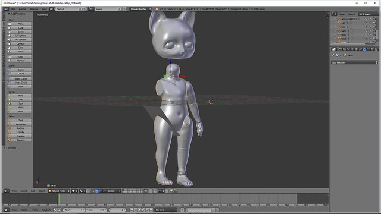Toggle the 3D manipulator widget icon
Image resolution: width=381 pixels, height=214 pixels.
pos(93,191)
